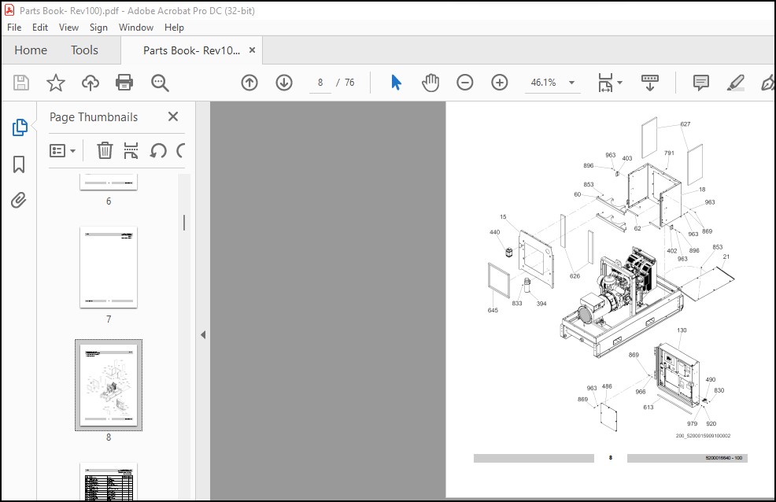Go to the next page
This screenshot has height=502, width=776.
(x=284, y=83)
